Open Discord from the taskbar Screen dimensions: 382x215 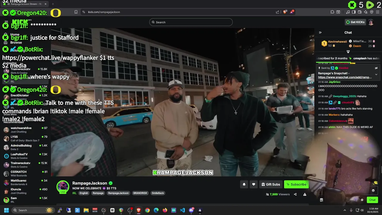191,210
